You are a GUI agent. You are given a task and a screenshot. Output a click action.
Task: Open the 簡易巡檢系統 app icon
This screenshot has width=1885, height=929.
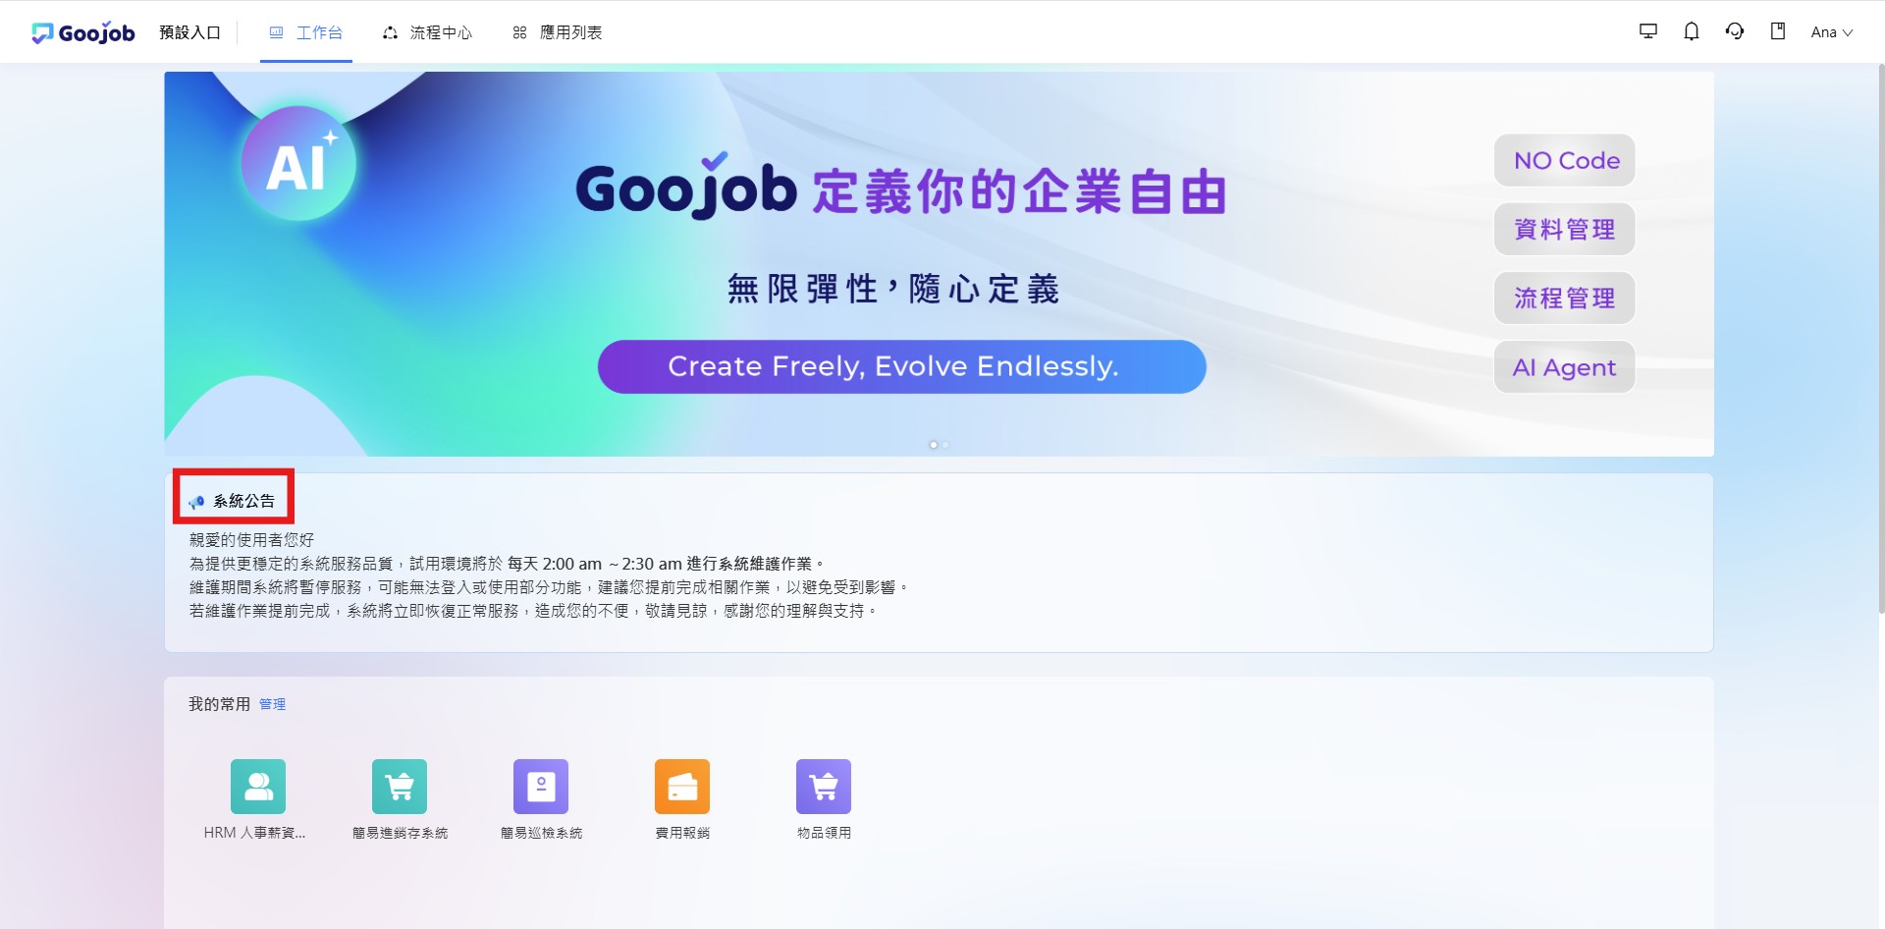click(x=541, y=787)
